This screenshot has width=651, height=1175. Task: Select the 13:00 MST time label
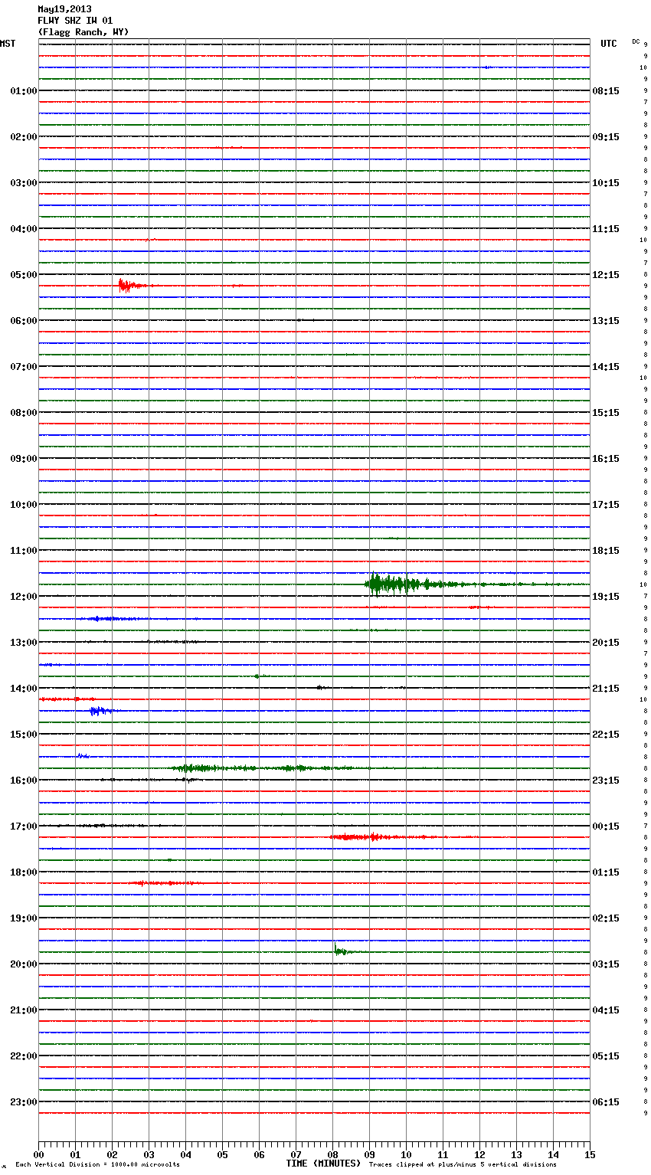[24, 643]
